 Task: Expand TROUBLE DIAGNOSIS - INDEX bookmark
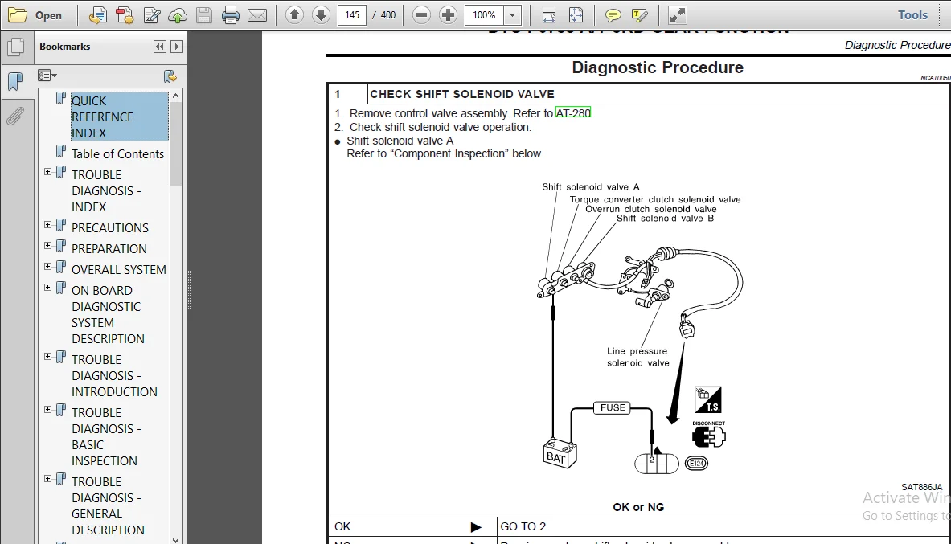(x=48, y=172)
